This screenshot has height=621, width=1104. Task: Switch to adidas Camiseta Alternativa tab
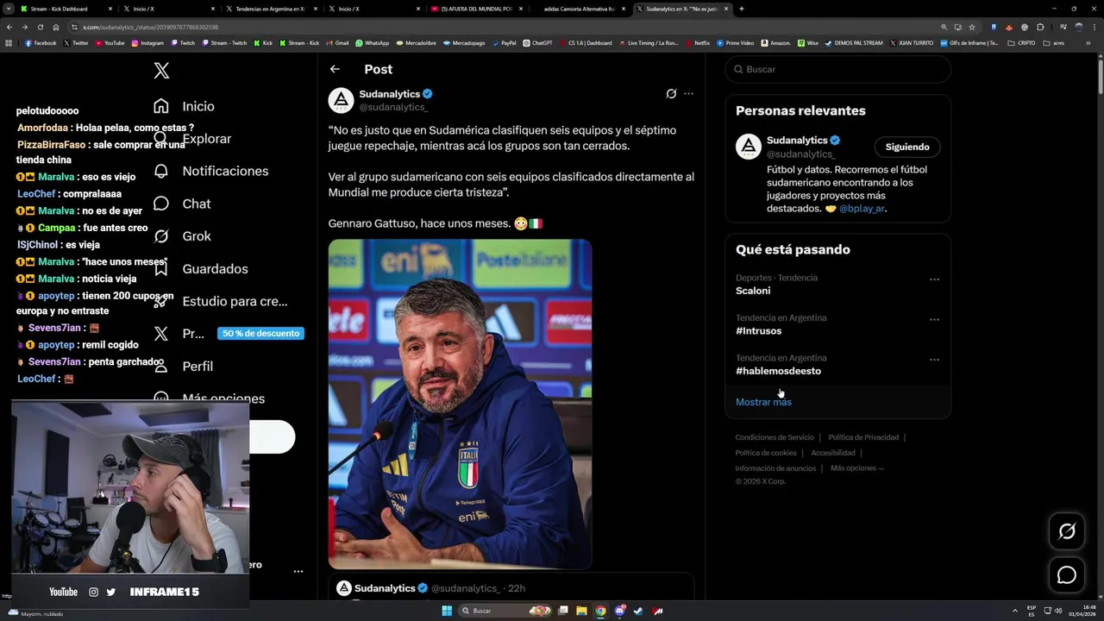click(580, 9)
